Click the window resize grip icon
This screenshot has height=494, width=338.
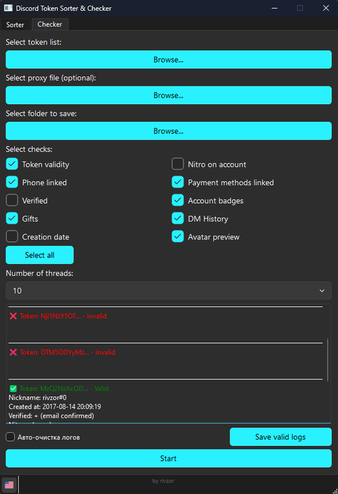(x=335, y=491)
